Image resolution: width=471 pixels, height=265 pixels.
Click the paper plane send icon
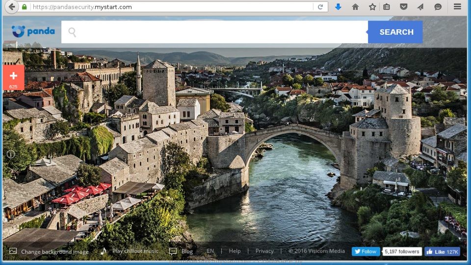(420, 7)
